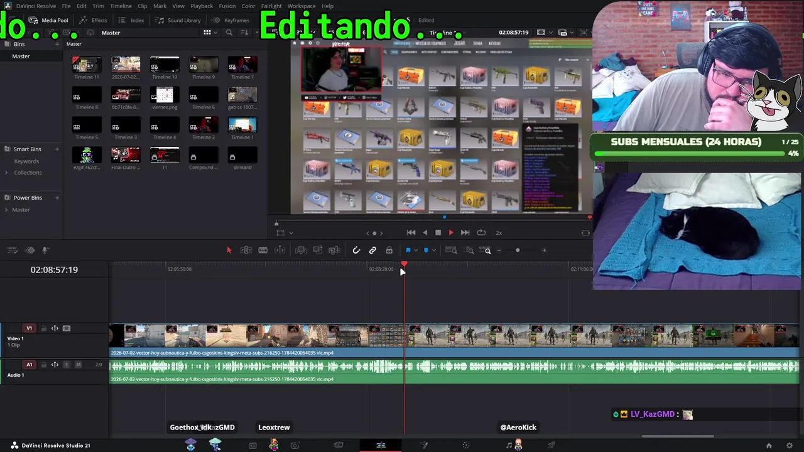Click timeline timecode 02:08:57:19 field
This screenshot has width=804, height=452.
coord(54,270)
